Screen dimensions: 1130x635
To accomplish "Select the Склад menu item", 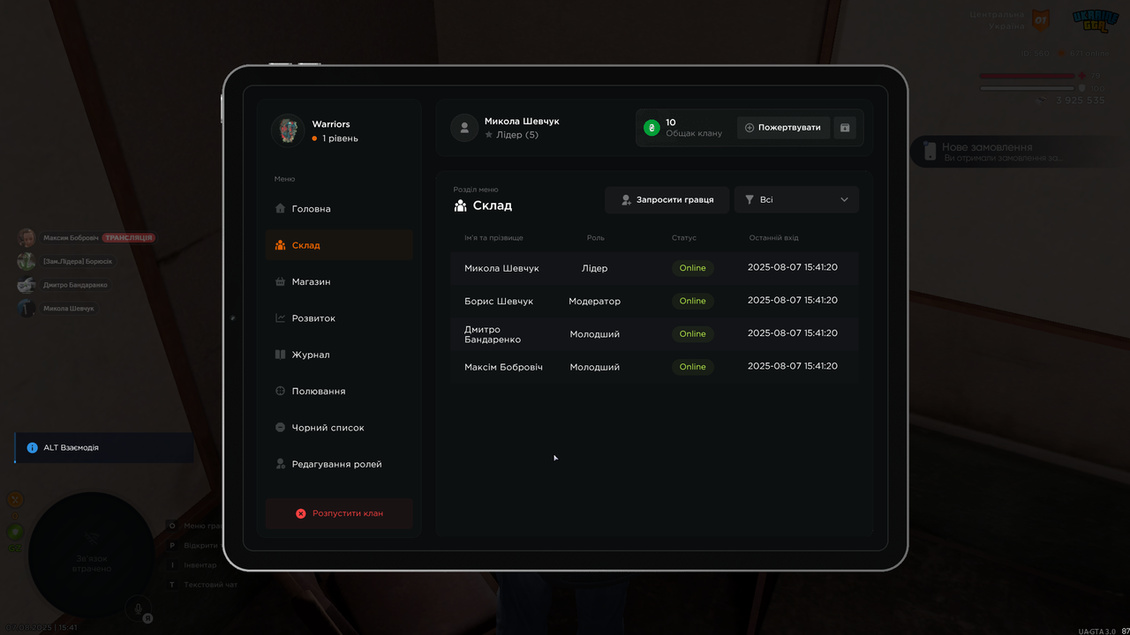I will point(339,245).
